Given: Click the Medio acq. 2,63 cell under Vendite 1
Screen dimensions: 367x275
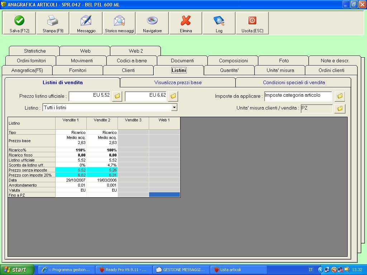Looking at the screenshot, I should [71, 140].
